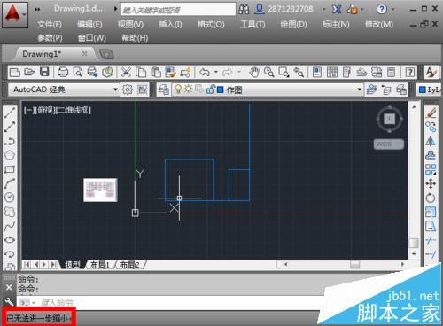Viewport: 443px width, 326px height.
Task: Open the 编辑(E) menu
Action: (x=89, y=24)
